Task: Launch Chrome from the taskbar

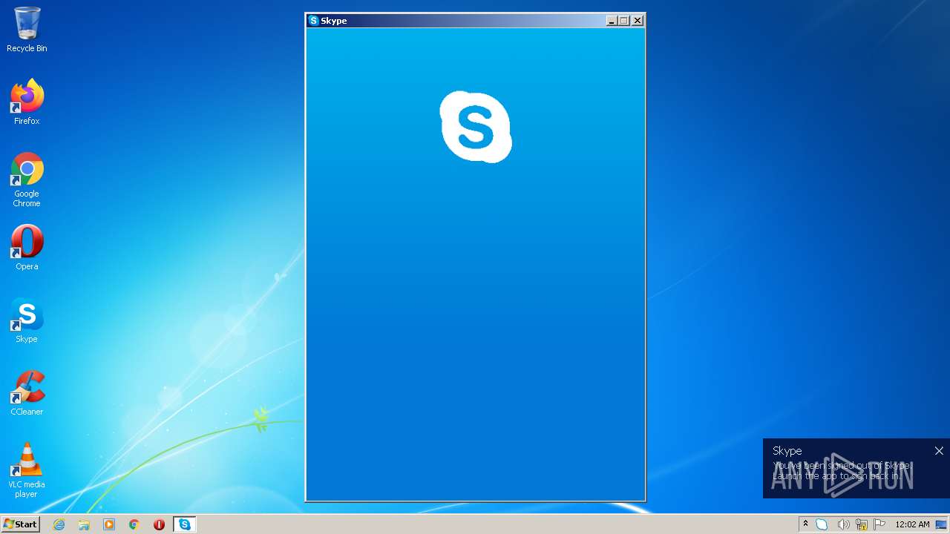Action: click(134, 524)
